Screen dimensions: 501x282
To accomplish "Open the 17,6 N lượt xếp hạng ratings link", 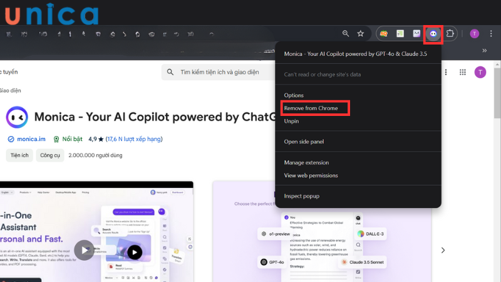I will coord(134,139).
